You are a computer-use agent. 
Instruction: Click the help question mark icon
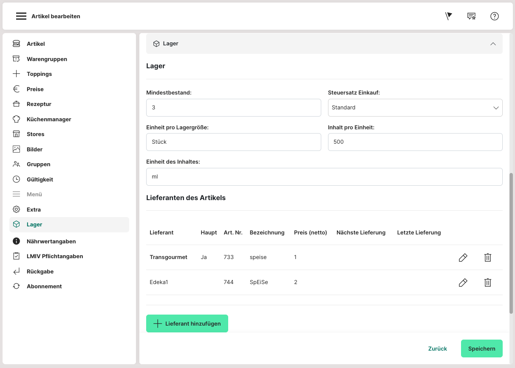coord(494,16)
